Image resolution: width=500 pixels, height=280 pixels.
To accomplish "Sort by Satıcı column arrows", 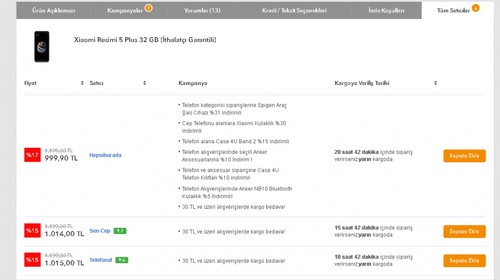I will pyautogui.click(x=144, y=83).
